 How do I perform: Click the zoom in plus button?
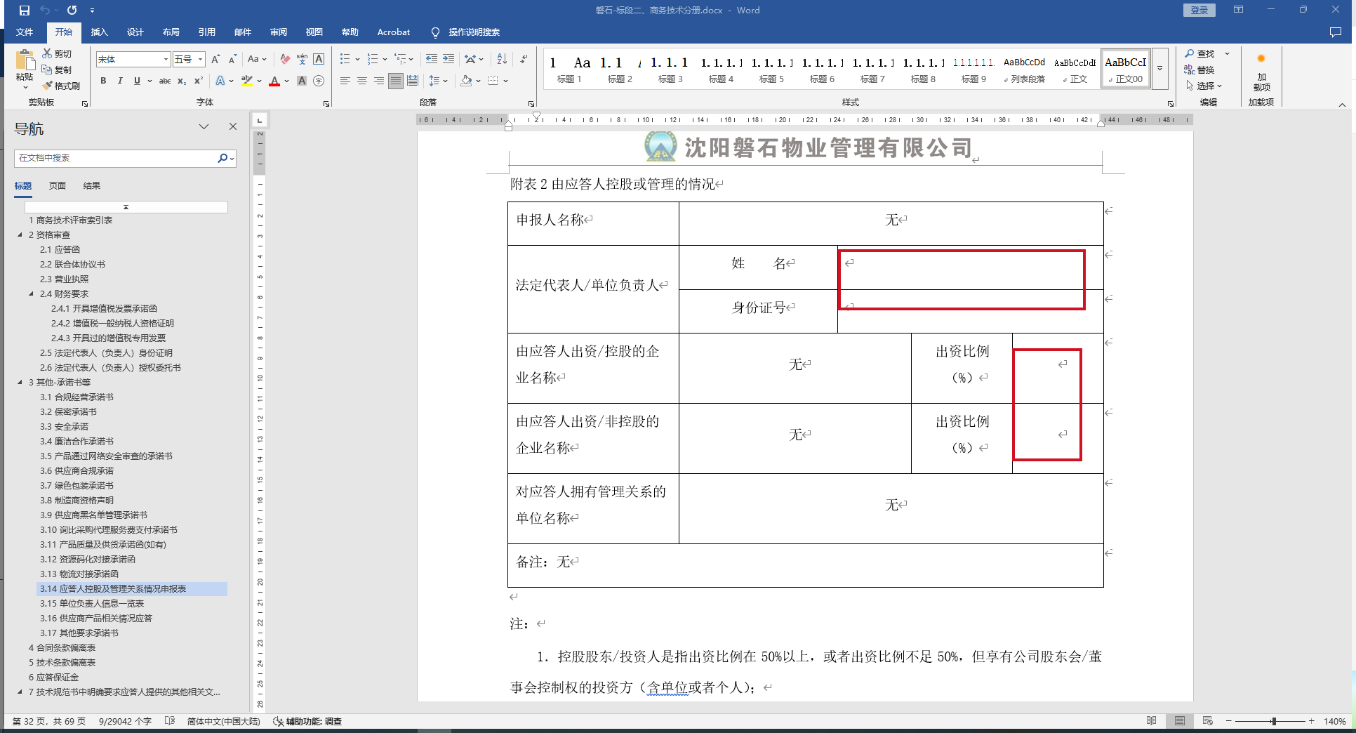coord(1311,721)
